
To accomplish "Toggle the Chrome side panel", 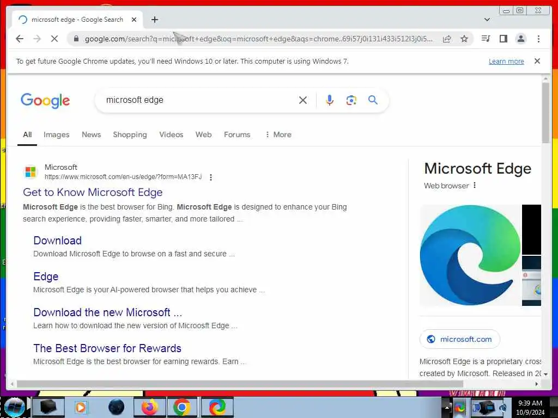I will coord(503,39).
